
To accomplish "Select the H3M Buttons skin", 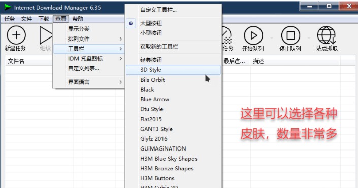I will click(x=174, y=178).
